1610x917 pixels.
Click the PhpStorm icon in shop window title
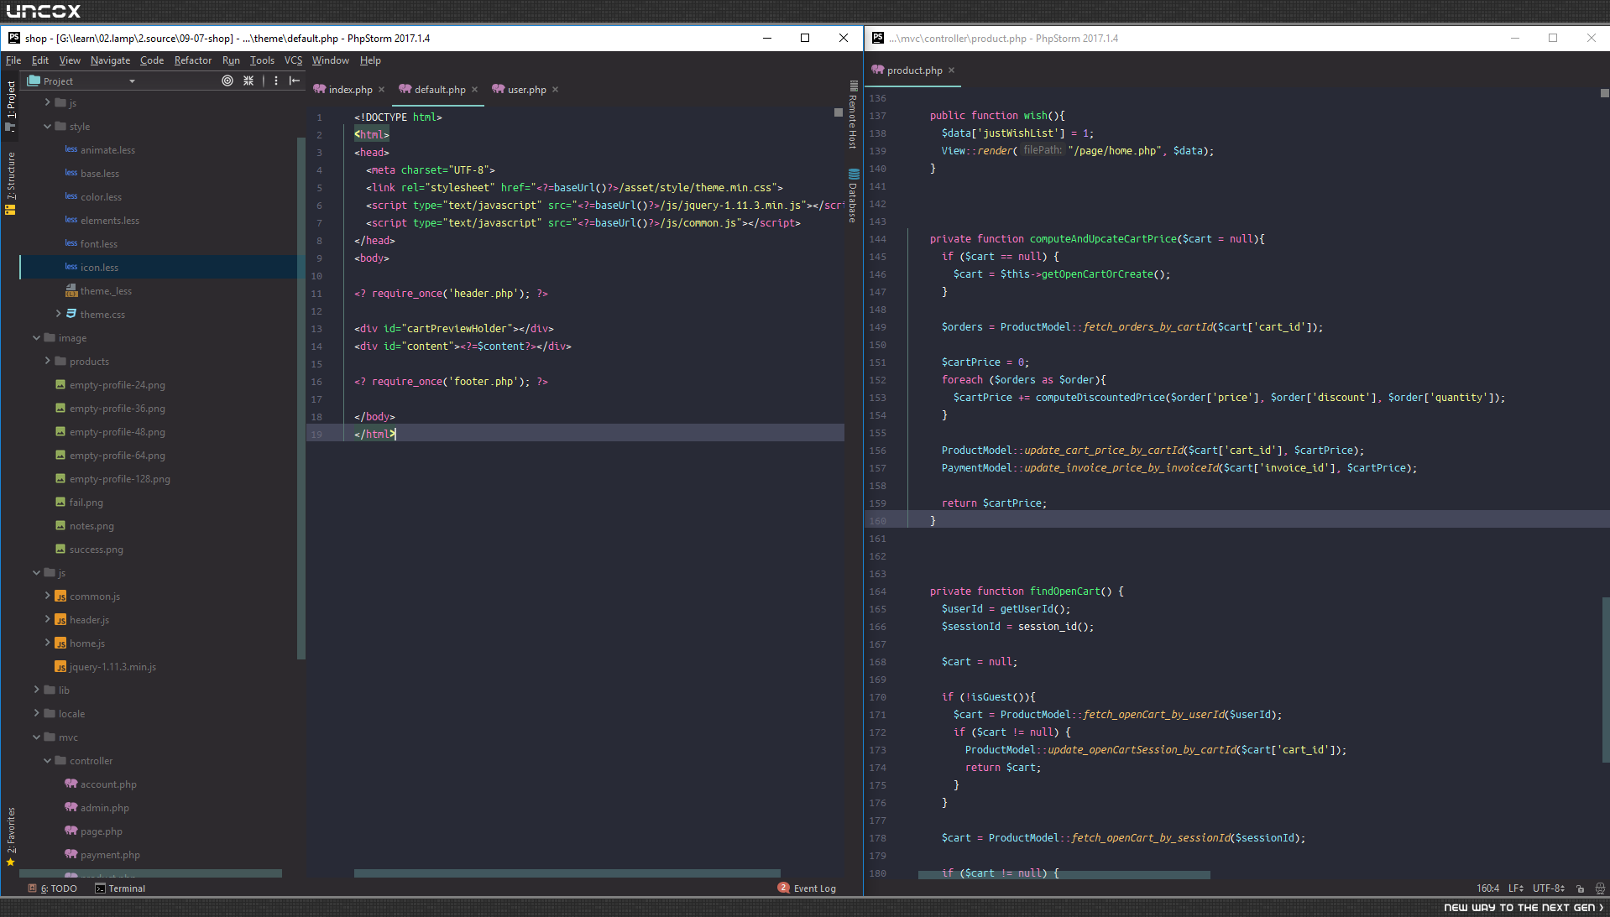[x=14, y=38]
